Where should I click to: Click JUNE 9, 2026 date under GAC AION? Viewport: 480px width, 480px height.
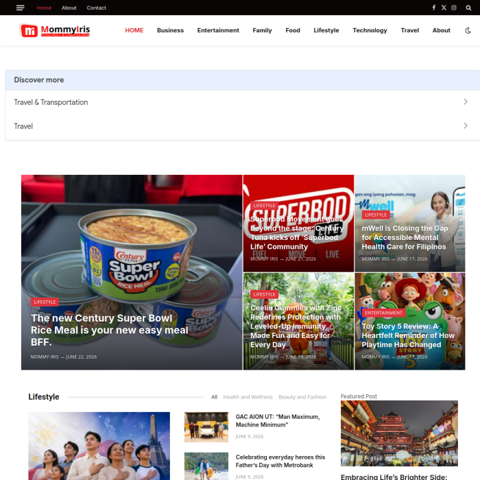point(250,437)
